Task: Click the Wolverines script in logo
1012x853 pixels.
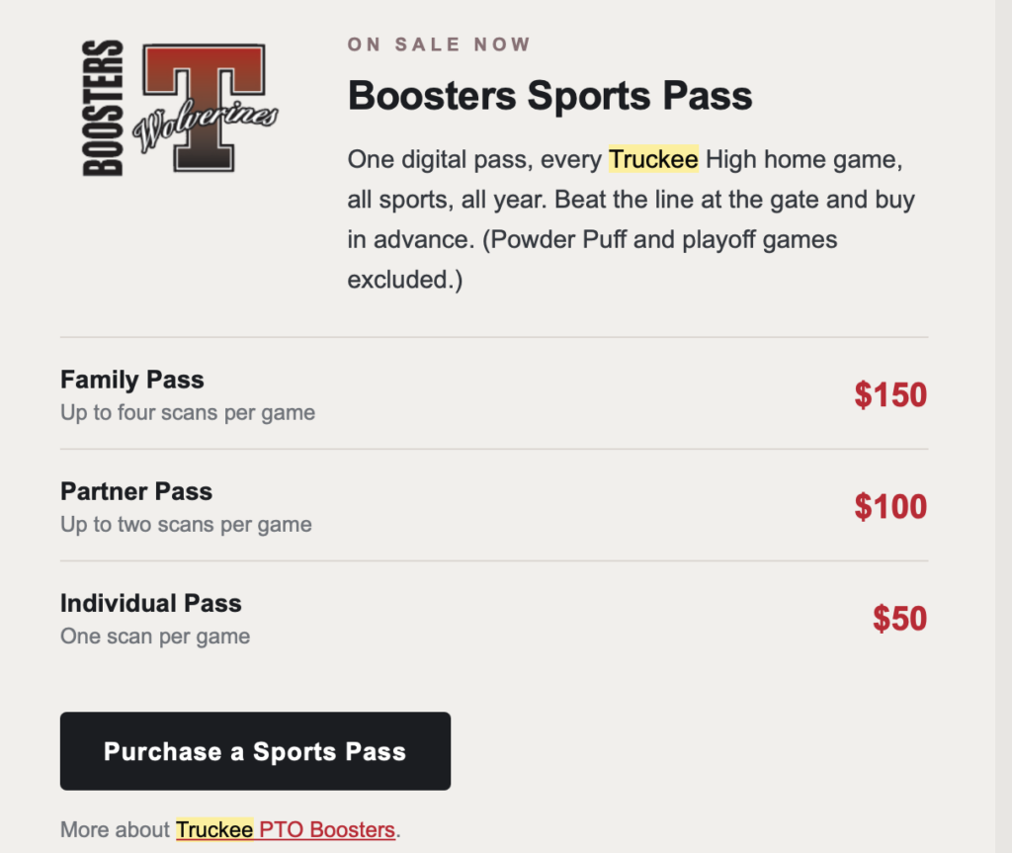Action: [206, 126]
